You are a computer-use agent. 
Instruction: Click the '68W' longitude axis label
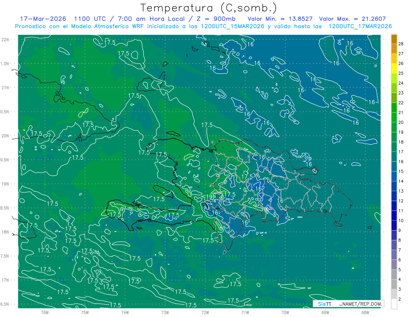pos(365,312)
